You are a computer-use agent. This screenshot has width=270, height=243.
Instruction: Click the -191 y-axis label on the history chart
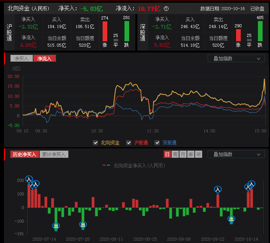(19, 234)
